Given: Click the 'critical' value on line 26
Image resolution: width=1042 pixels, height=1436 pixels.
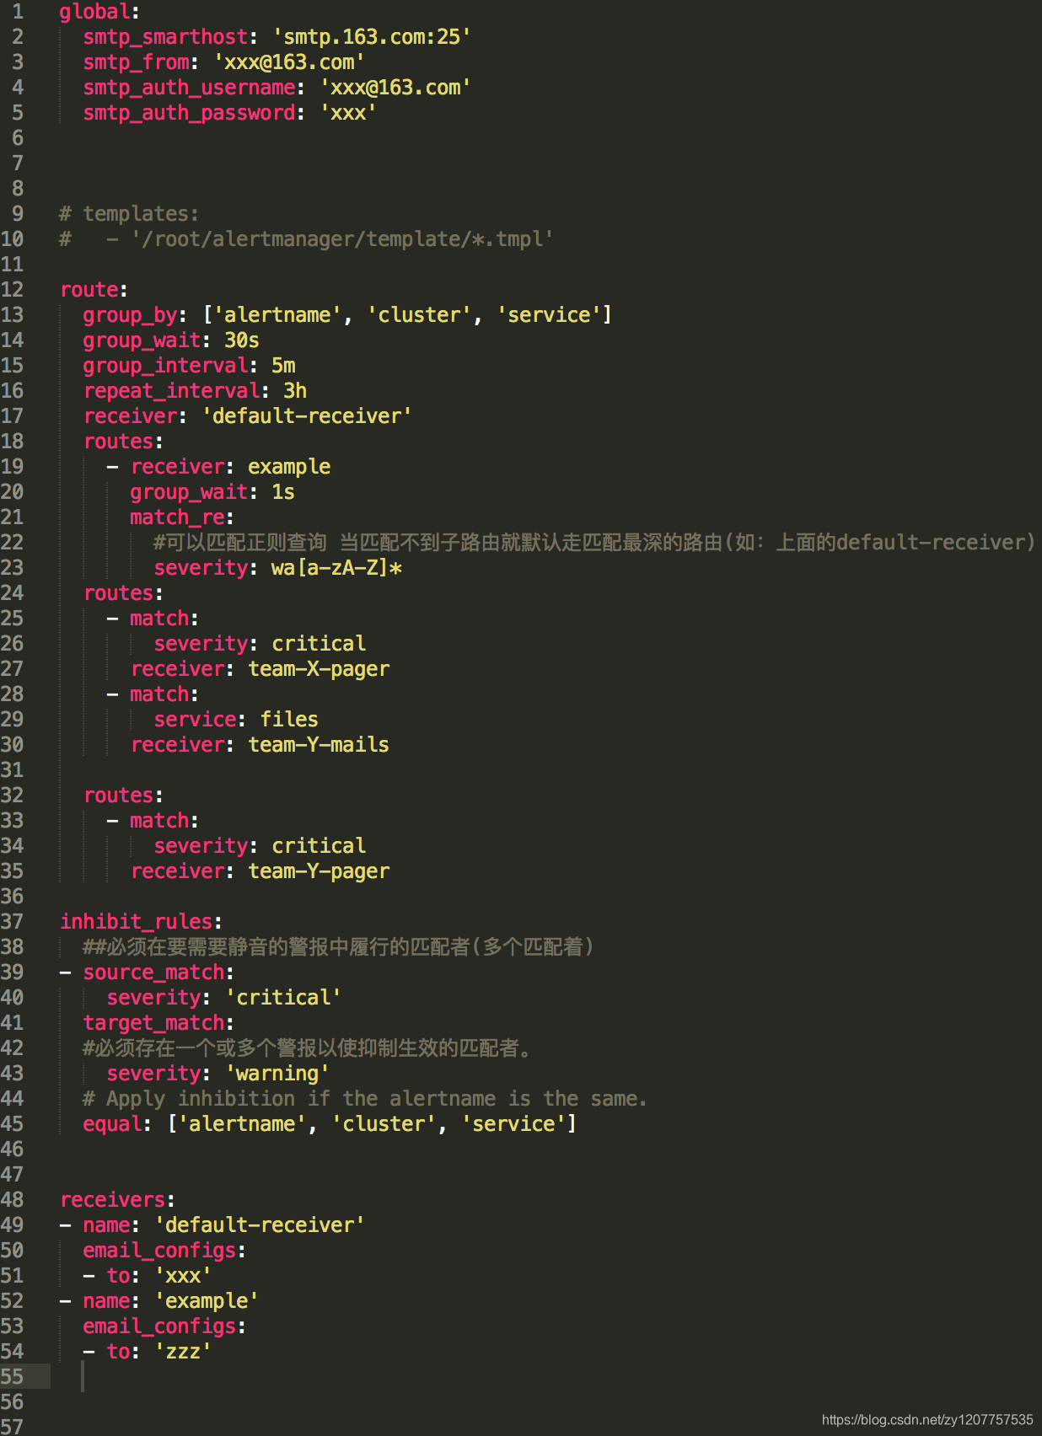Looking at the screenshot, I should point(319,644).
